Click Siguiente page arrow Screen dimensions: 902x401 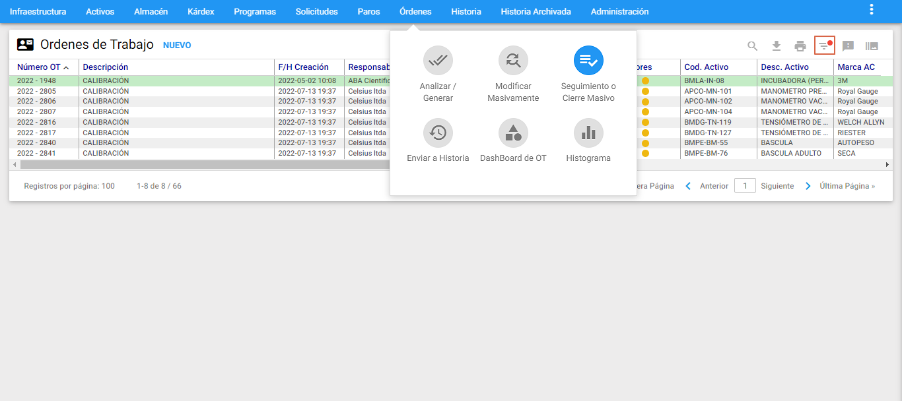(x=808, y=186)
